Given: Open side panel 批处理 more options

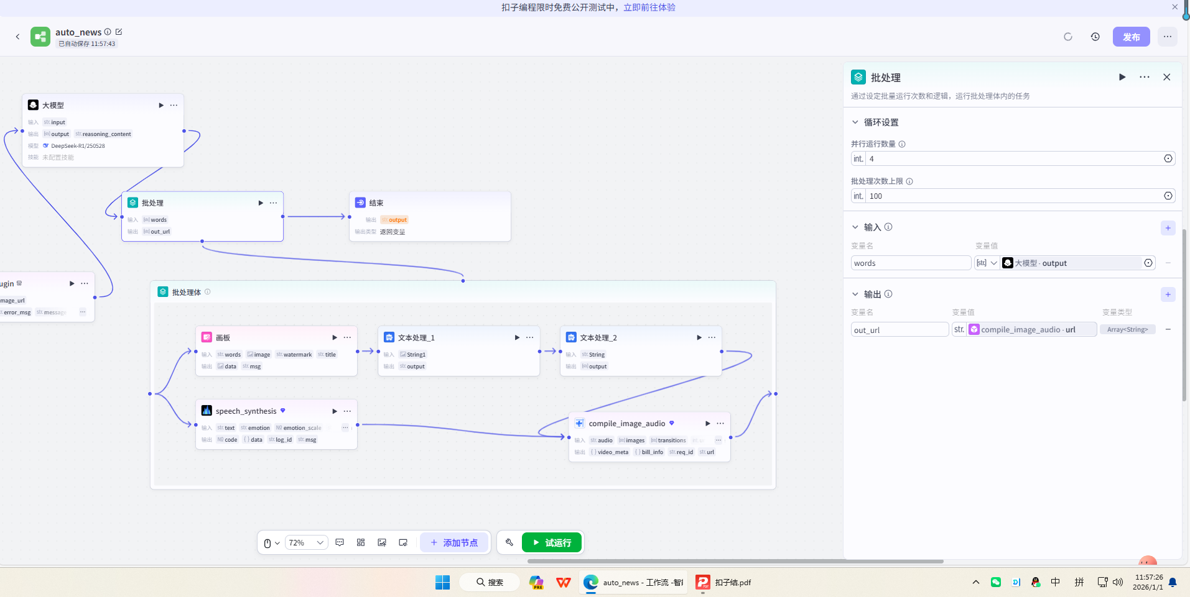Looking at the screenshot, I should click(x=1145, y=77).
